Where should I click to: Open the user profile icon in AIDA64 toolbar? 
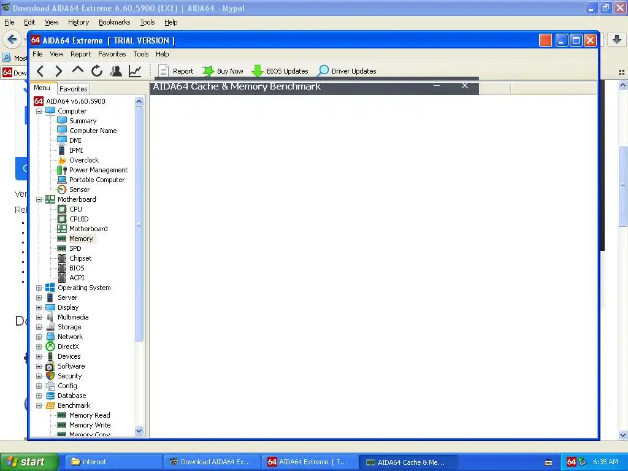(x=116, y=71)
